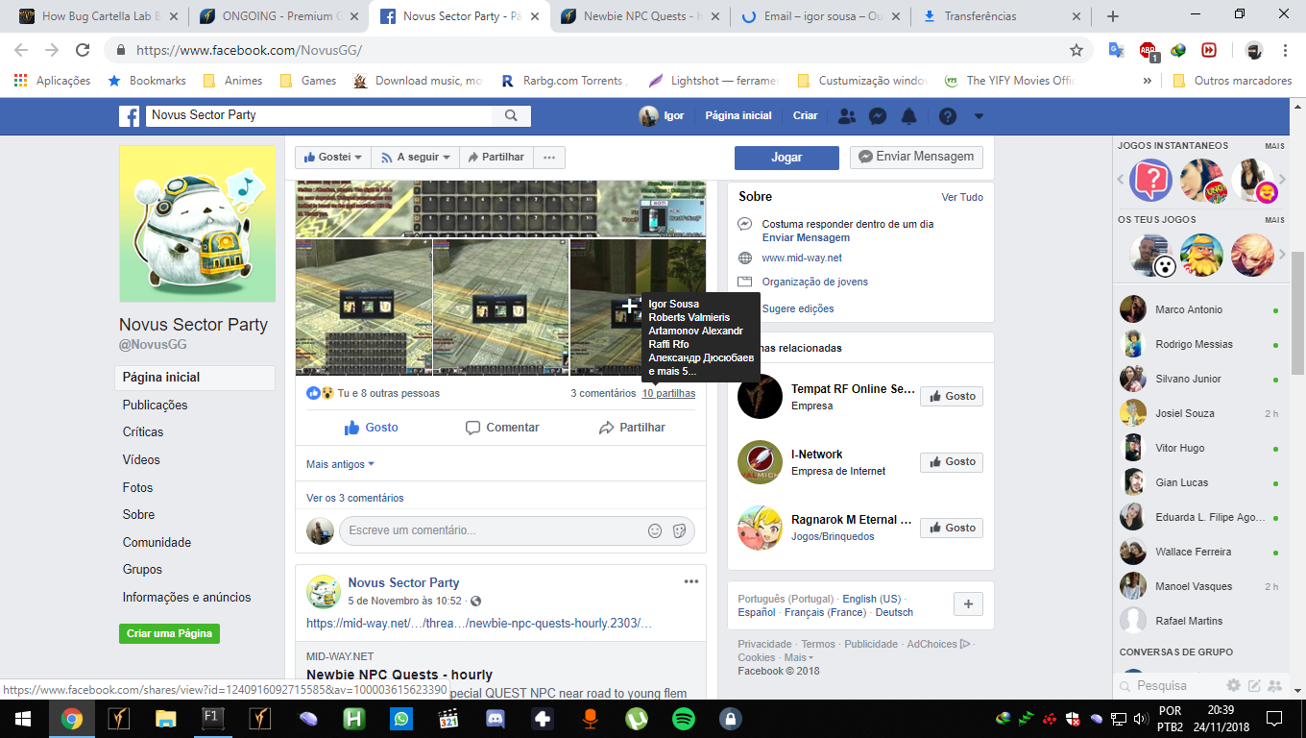The width and height of the screenshot is (1306, 738).
Task: Open Fotos in left sidebar
Action: click(137, 488)
